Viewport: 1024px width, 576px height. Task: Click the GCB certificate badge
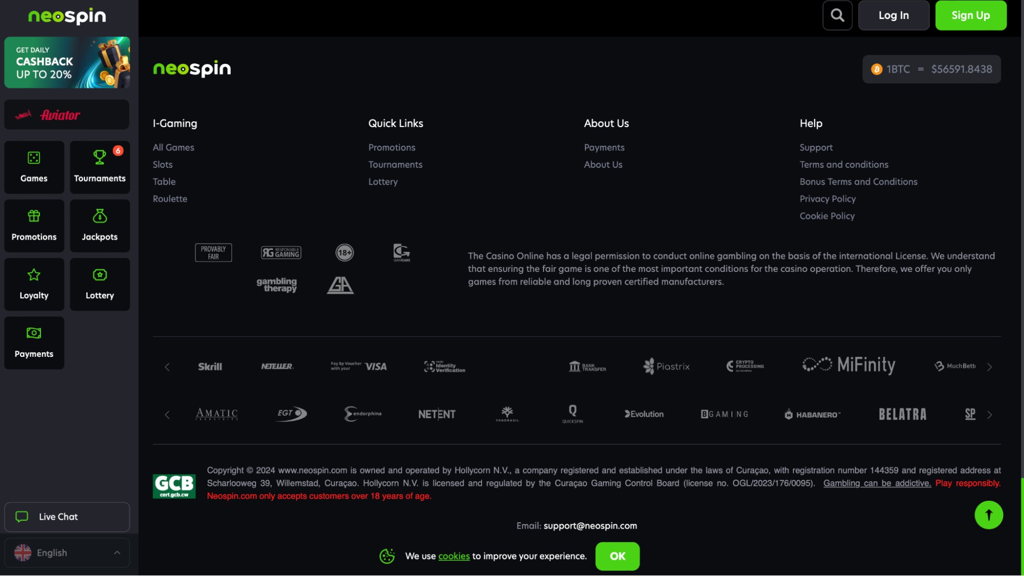[x=174, y=486]
